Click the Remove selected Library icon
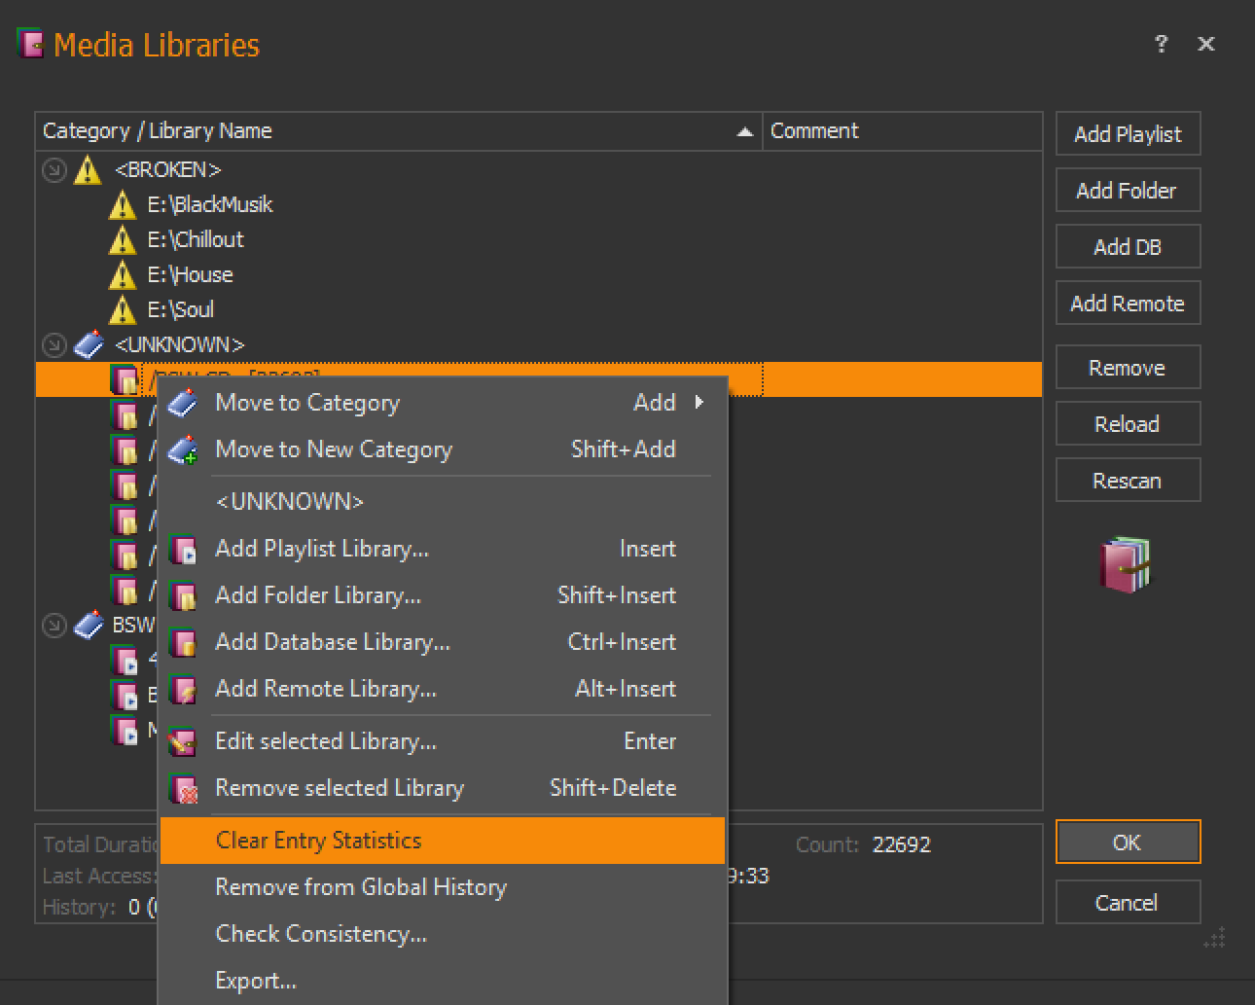Image resolution: width=1255 pixels, height=1005 pixels. pos(183,789)
